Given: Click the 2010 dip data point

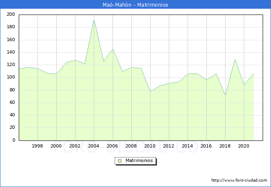Looking at the screenshot, I should coord(151,91).
